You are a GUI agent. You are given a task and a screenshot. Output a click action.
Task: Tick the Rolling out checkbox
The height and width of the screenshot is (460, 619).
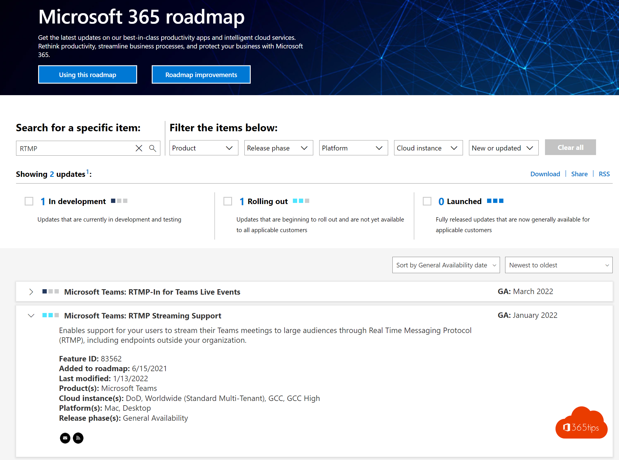click(x=228, y=201)
